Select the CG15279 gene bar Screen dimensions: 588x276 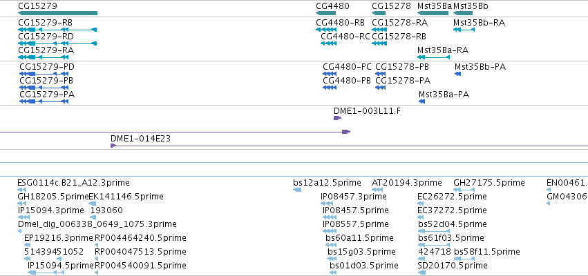coord(57,14)
